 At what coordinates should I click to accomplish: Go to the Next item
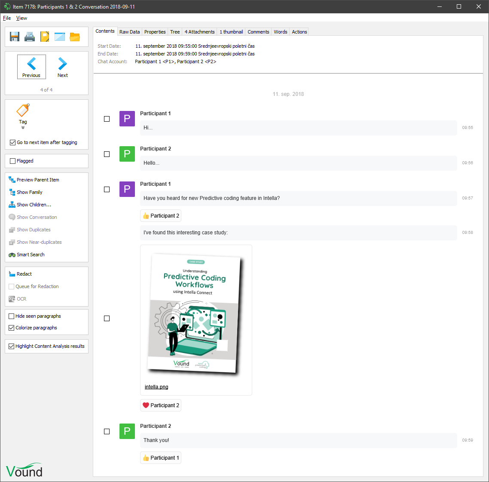coord(63,67)
